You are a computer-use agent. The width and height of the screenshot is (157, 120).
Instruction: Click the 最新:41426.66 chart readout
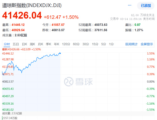21,49
